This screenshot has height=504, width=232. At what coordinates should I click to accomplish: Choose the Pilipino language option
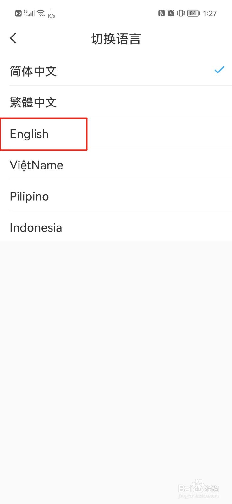point(29,196)
